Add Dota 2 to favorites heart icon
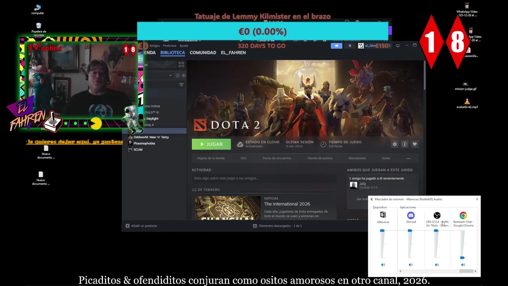 coord(414,144)
